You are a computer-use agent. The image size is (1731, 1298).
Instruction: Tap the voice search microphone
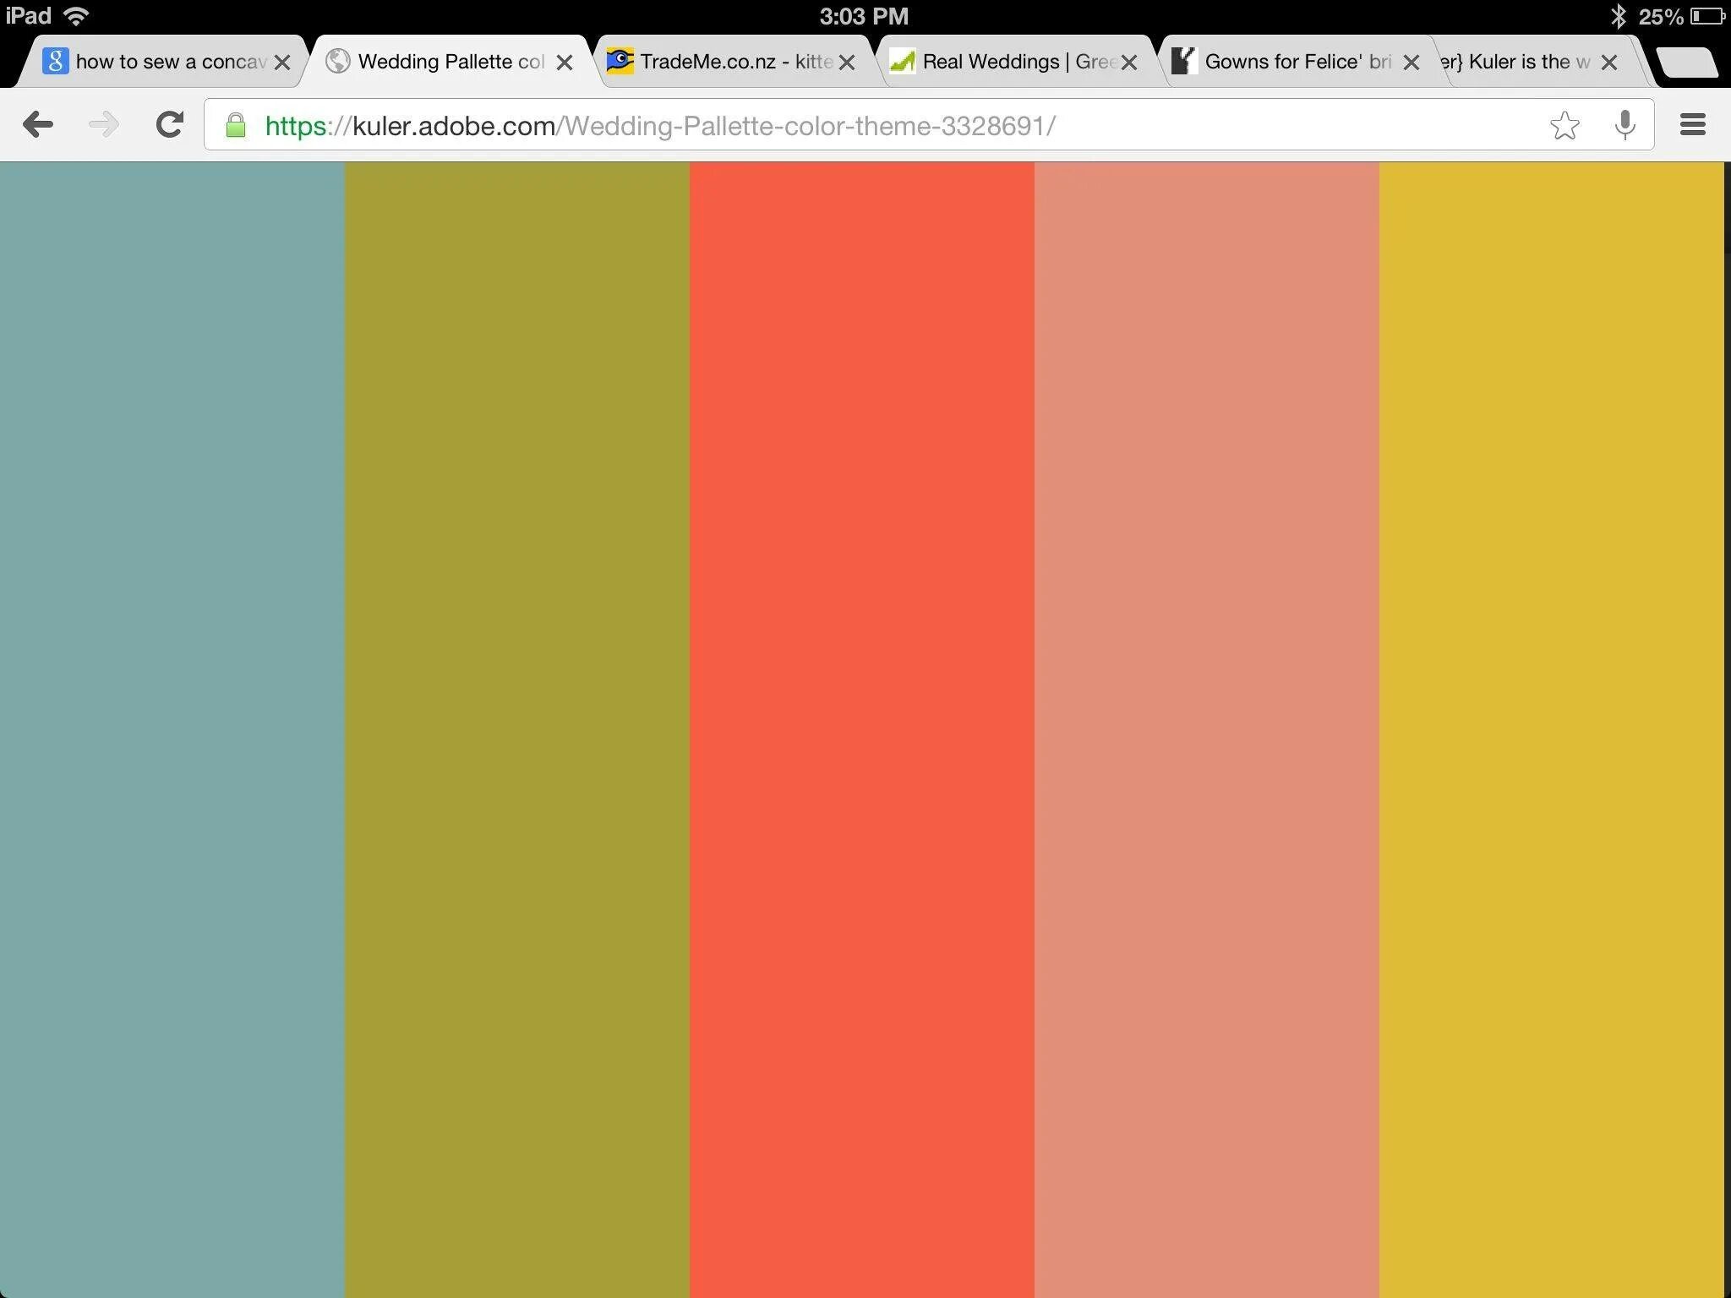(x=1625, y=125)
